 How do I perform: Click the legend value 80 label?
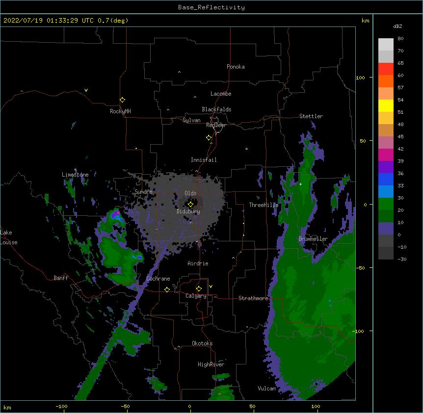click(400, 39)
